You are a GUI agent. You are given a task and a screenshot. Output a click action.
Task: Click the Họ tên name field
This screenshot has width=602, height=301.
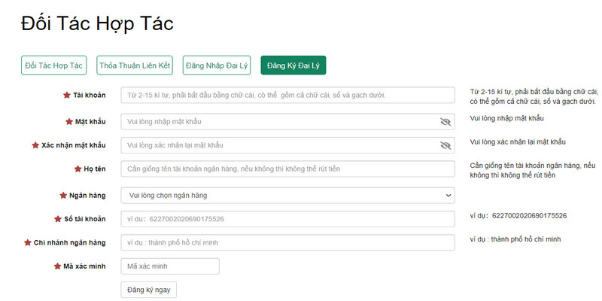click(x=287, y=169)
